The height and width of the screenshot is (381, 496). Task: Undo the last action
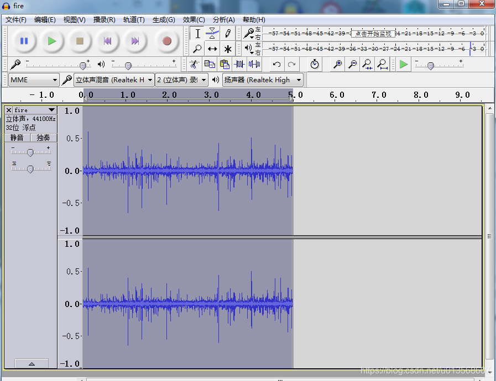[x=276, y=65]
